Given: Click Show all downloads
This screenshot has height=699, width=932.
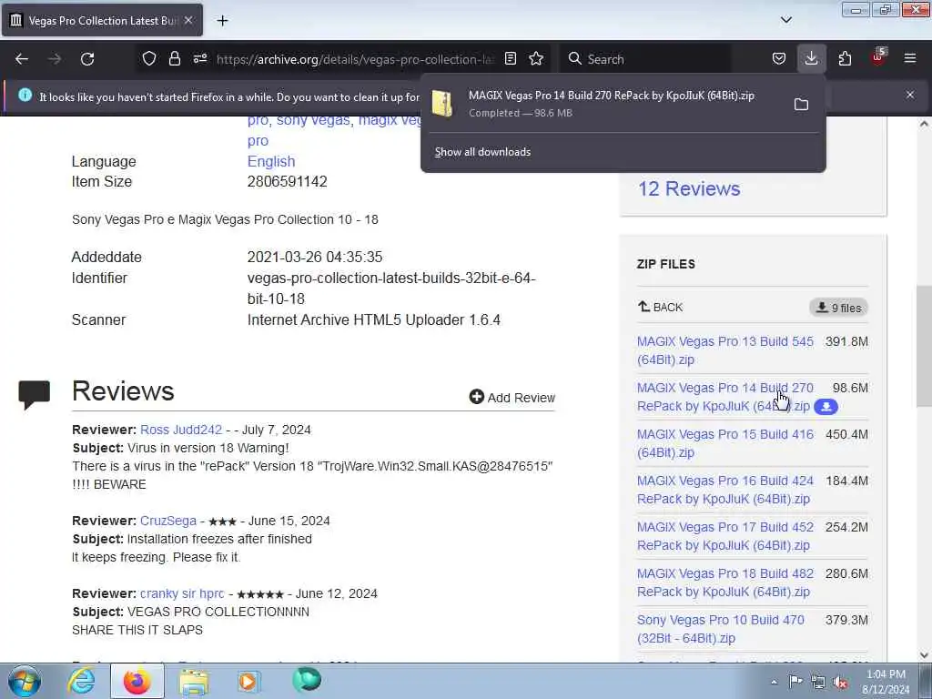Looking at the screenshot, I should click(482, 152).
